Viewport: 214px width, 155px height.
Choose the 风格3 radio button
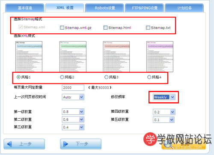(x=106, y=77)
